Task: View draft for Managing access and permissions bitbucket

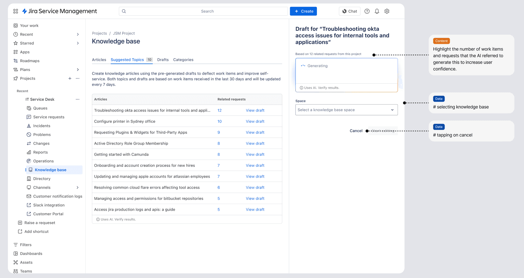Action: pyautogui.click(x=255, y=199)
